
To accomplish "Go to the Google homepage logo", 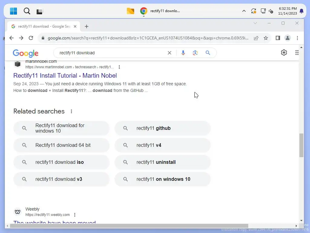I will (25, 53).
